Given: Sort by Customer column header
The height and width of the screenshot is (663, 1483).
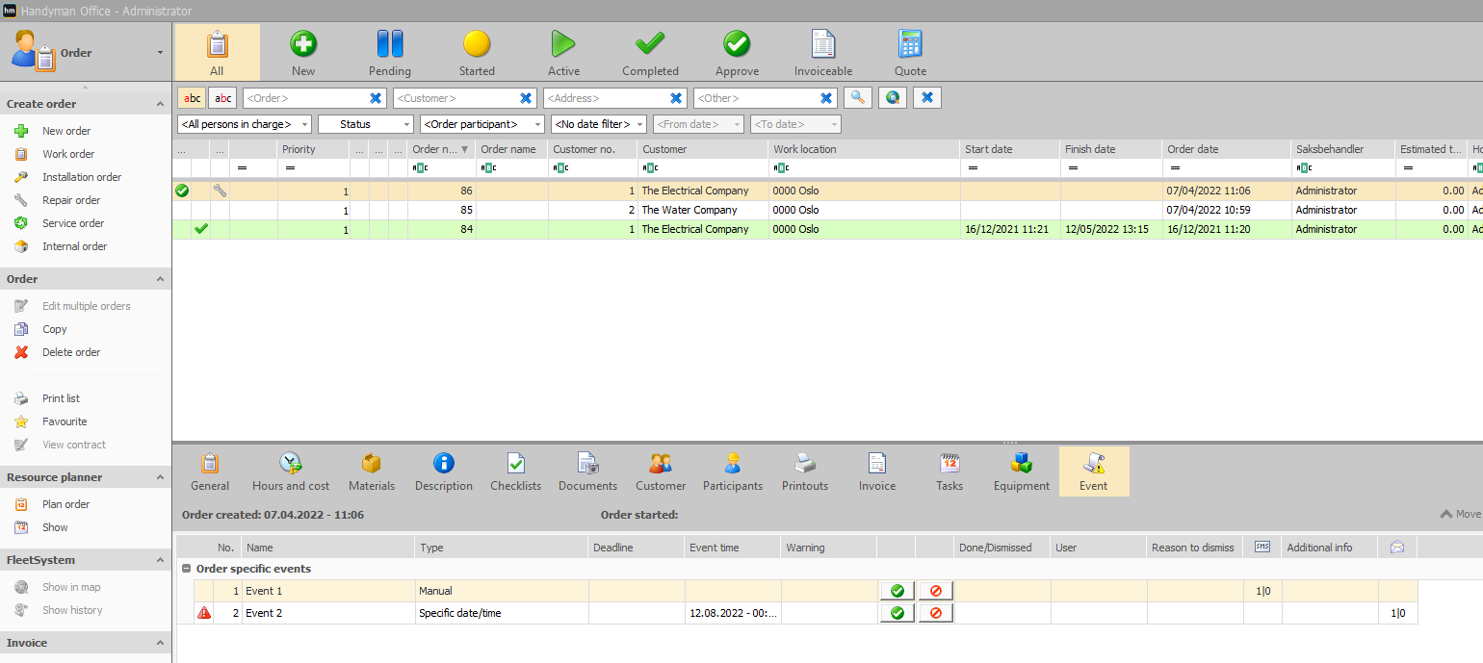Looking at the screenshot, I should [703, 149].
